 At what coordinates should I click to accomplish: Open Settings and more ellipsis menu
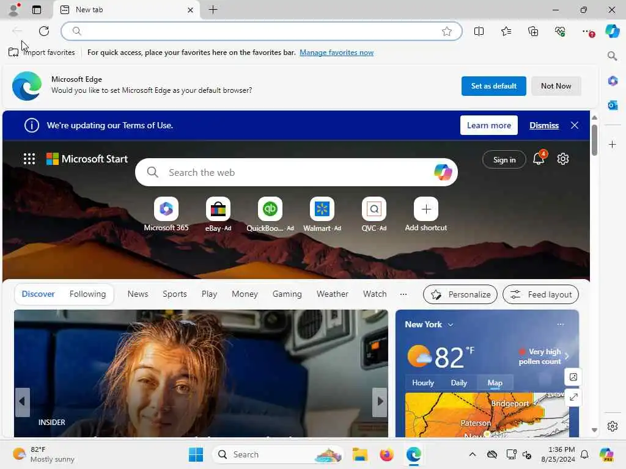[587, 31]
